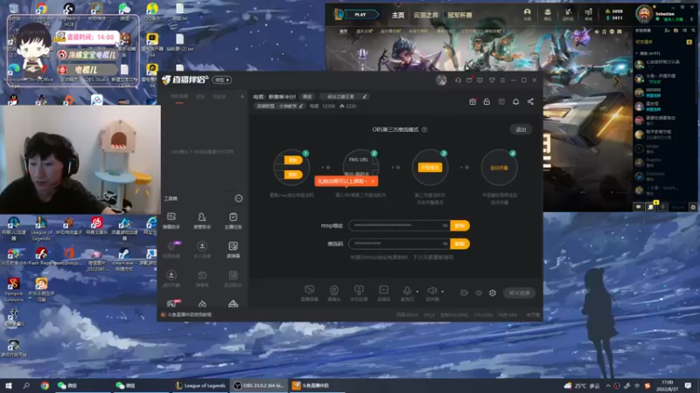Switch to League of Legends taskbar item

[200, 385]
